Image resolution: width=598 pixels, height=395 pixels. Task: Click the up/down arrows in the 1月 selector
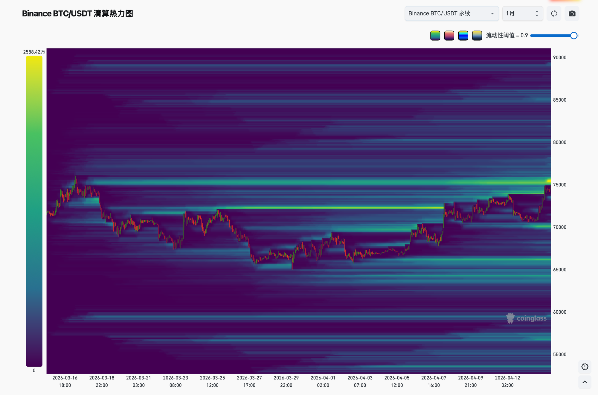click(537, 13)
